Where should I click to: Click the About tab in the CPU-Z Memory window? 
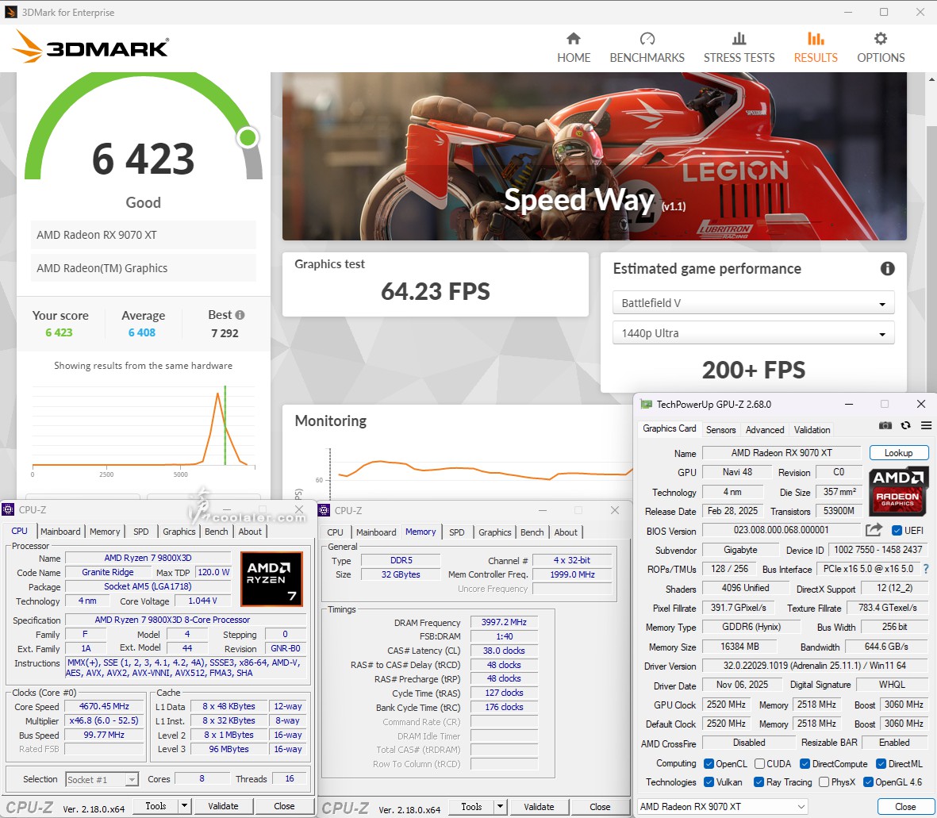[x=566, y=532]
